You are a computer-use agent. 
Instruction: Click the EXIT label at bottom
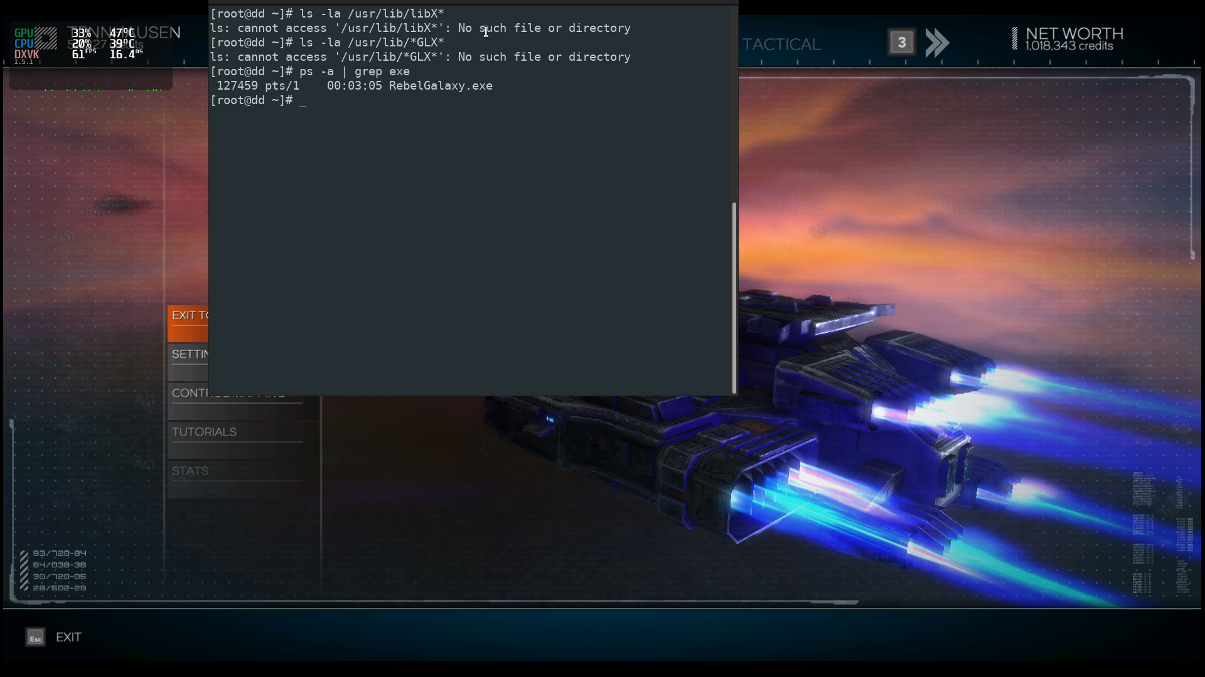(x=68, y=638)
